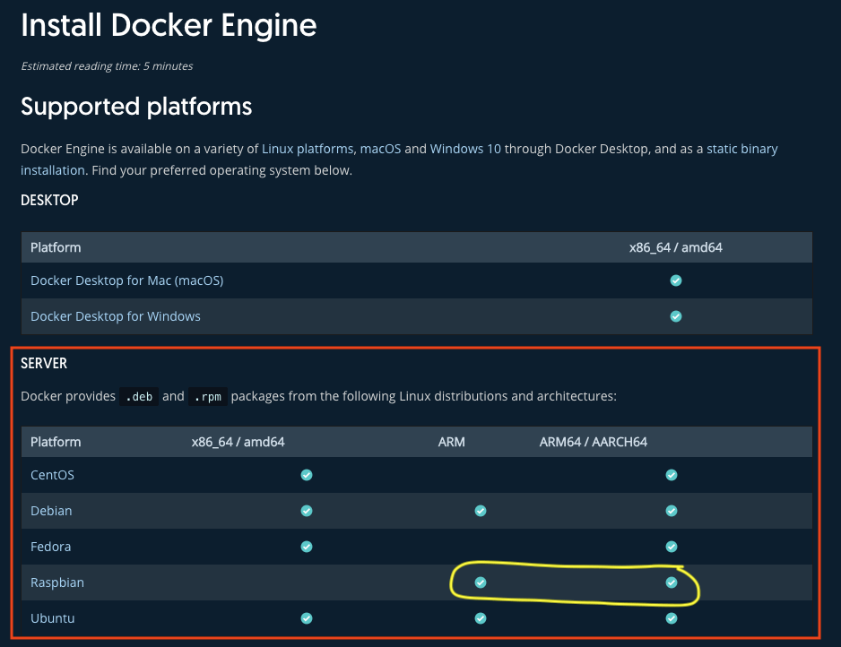Open the Windows 10 link

(x=465, y=149)
